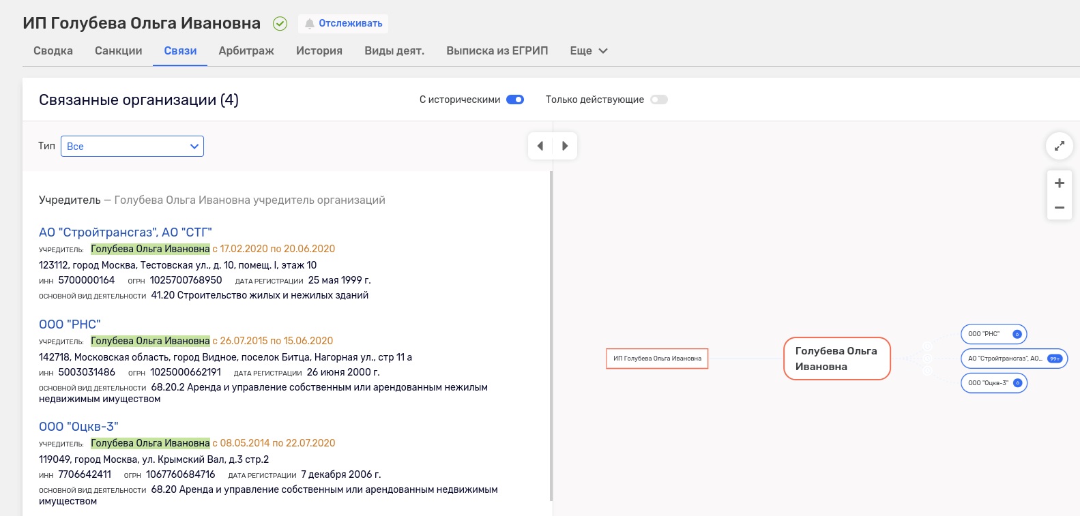Click registration date 25 мая 1999 г.
The width and height of the screenshot is (1080, 516).
click(340, 280)
